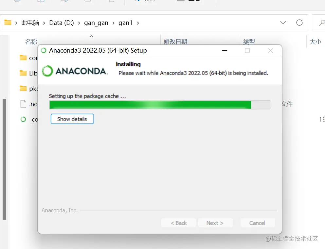Expand chevron after gan1 in breadcrumb

pos(138,23)
